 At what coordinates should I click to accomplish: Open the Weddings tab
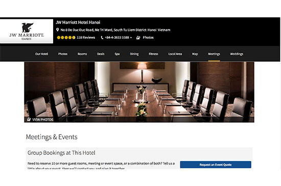(x=237, y=54)
